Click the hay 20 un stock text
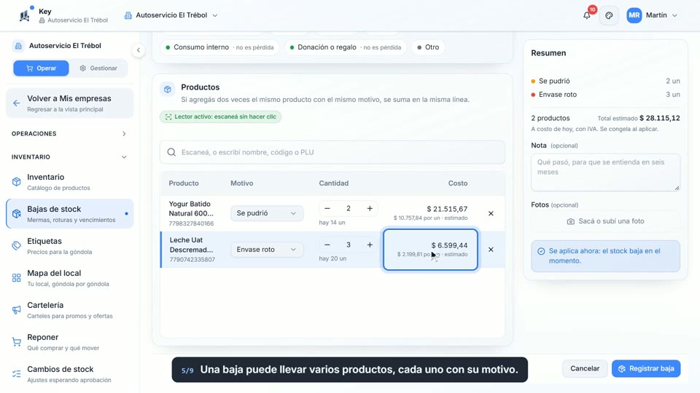Image resolution: width=700 pixels, height=393 pixels. [332, 258]
